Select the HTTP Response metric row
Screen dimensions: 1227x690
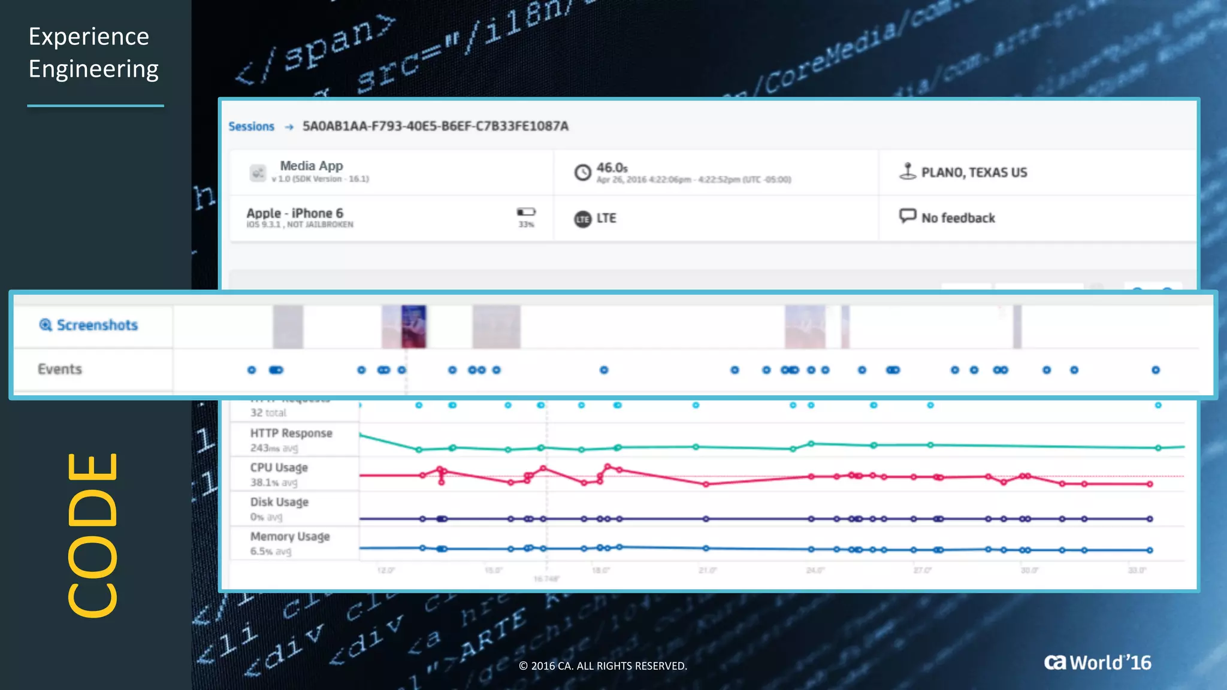[x=291, y=439]
